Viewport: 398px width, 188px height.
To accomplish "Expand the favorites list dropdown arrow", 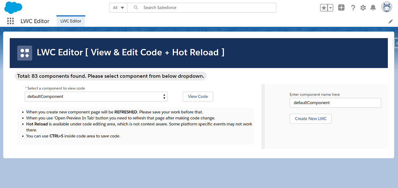I will point(330,8).
